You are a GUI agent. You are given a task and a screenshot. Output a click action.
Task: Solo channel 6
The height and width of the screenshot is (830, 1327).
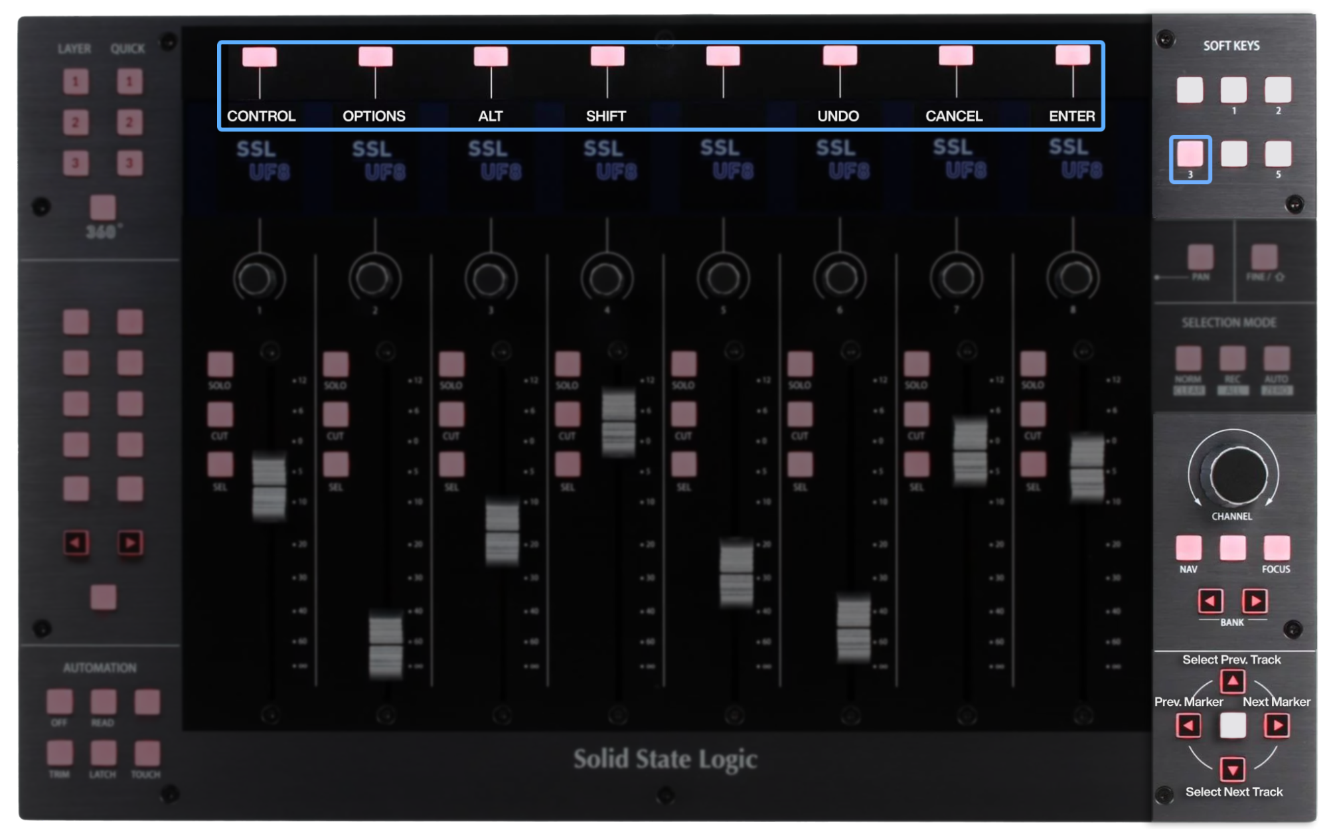(800, 365)
